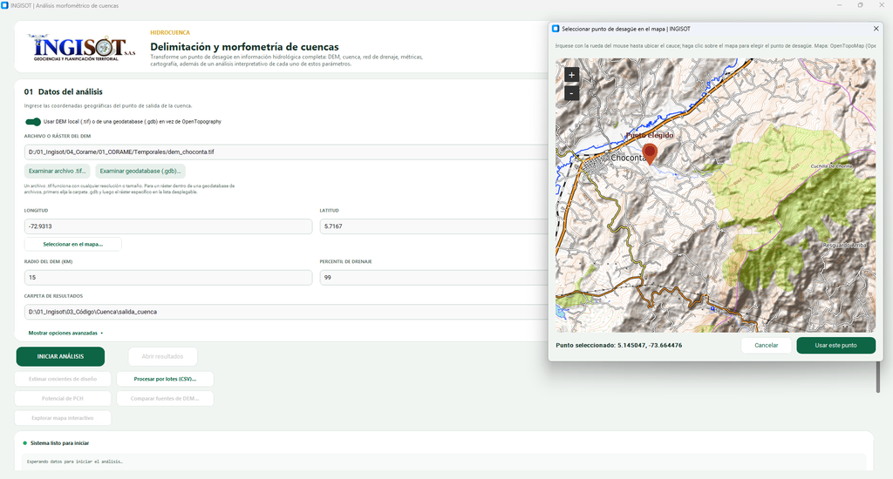Click the app icon in main title bar

4,6
